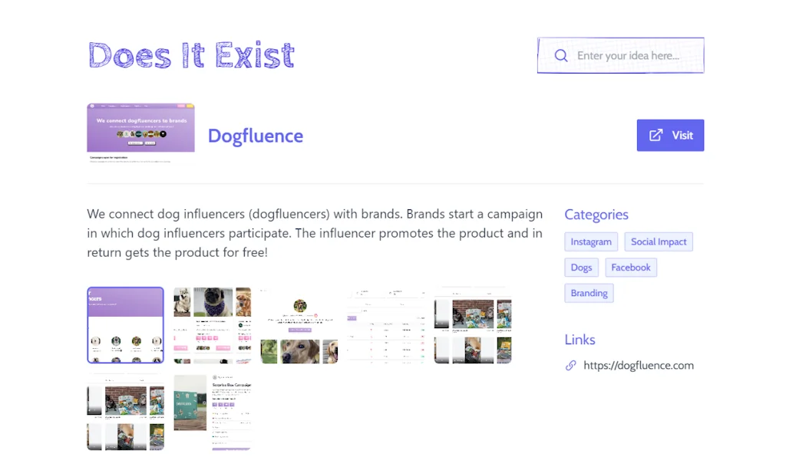Select the first purple homepage screenshot thumbnail
The image size is (786, 470).
(125, 325)
